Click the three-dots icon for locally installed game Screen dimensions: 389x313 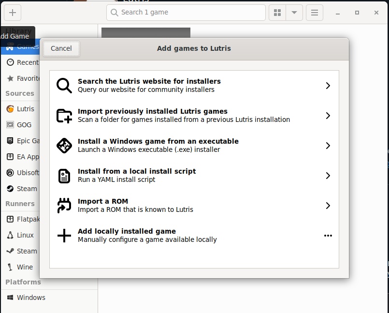pyautogui.click(x=328, y=236)
